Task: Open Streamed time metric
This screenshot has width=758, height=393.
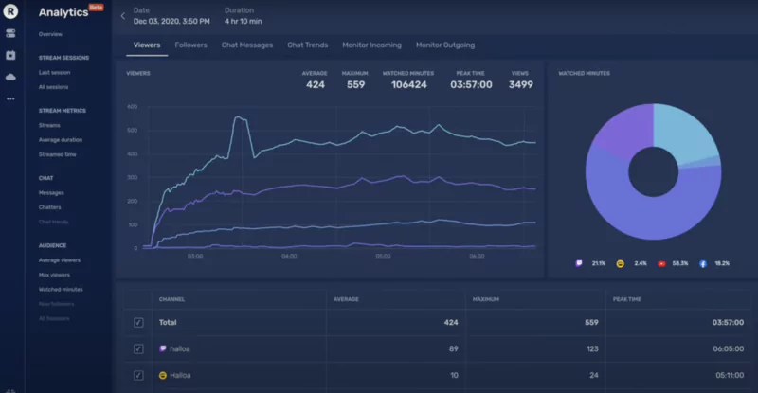Action: [x=57, y=154]
